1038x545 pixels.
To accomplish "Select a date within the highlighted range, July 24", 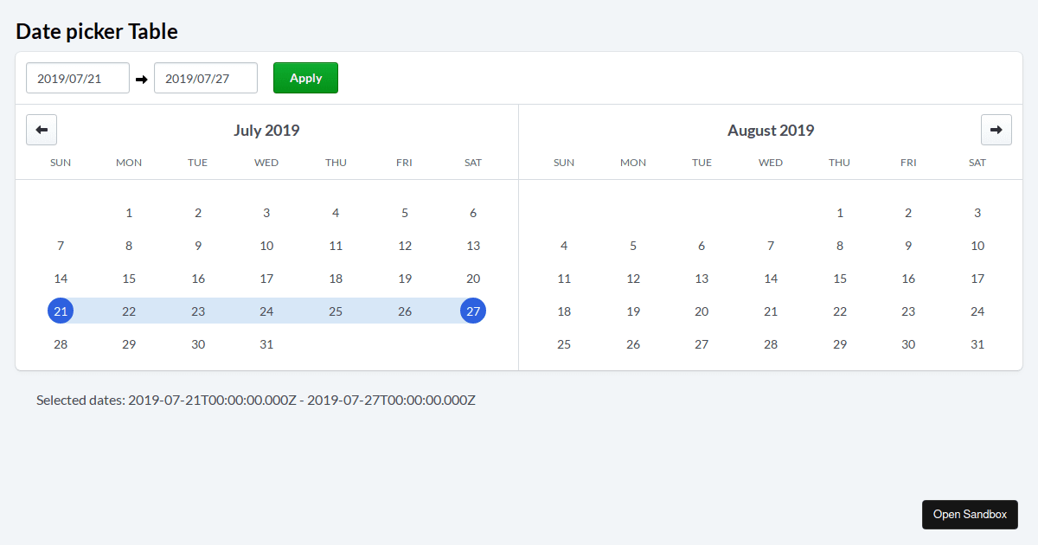I will click(266, 311).
